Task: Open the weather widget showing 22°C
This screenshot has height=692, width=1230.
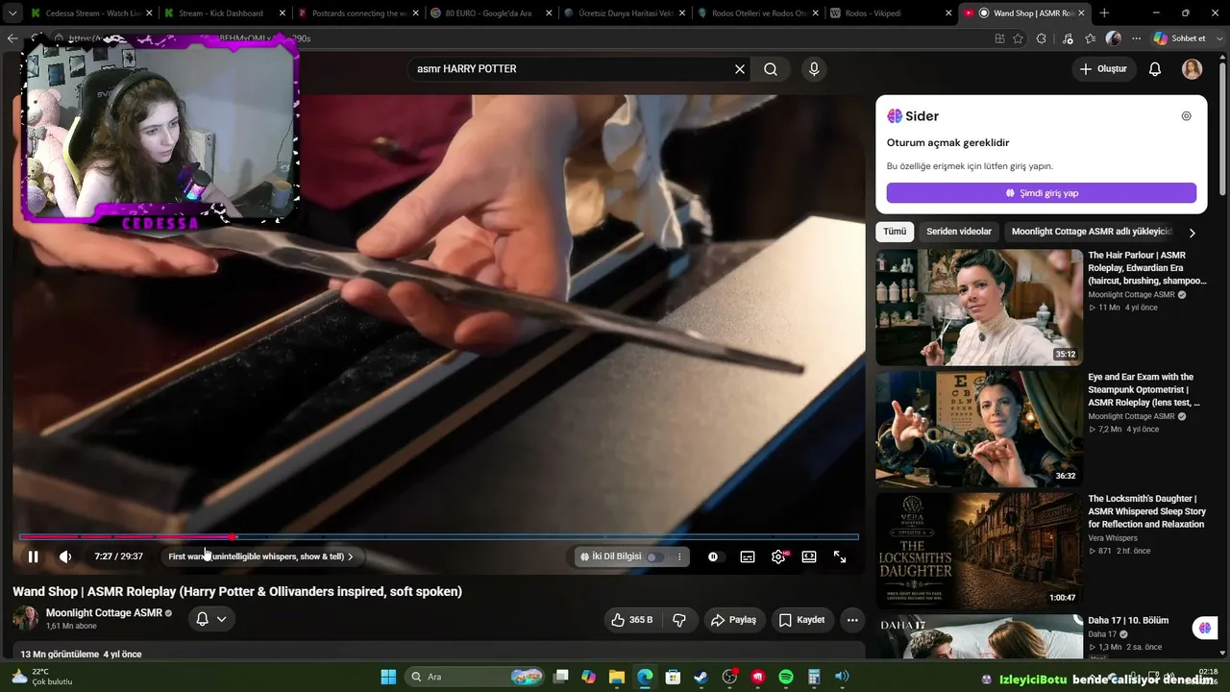Action: tap(42, 677)
